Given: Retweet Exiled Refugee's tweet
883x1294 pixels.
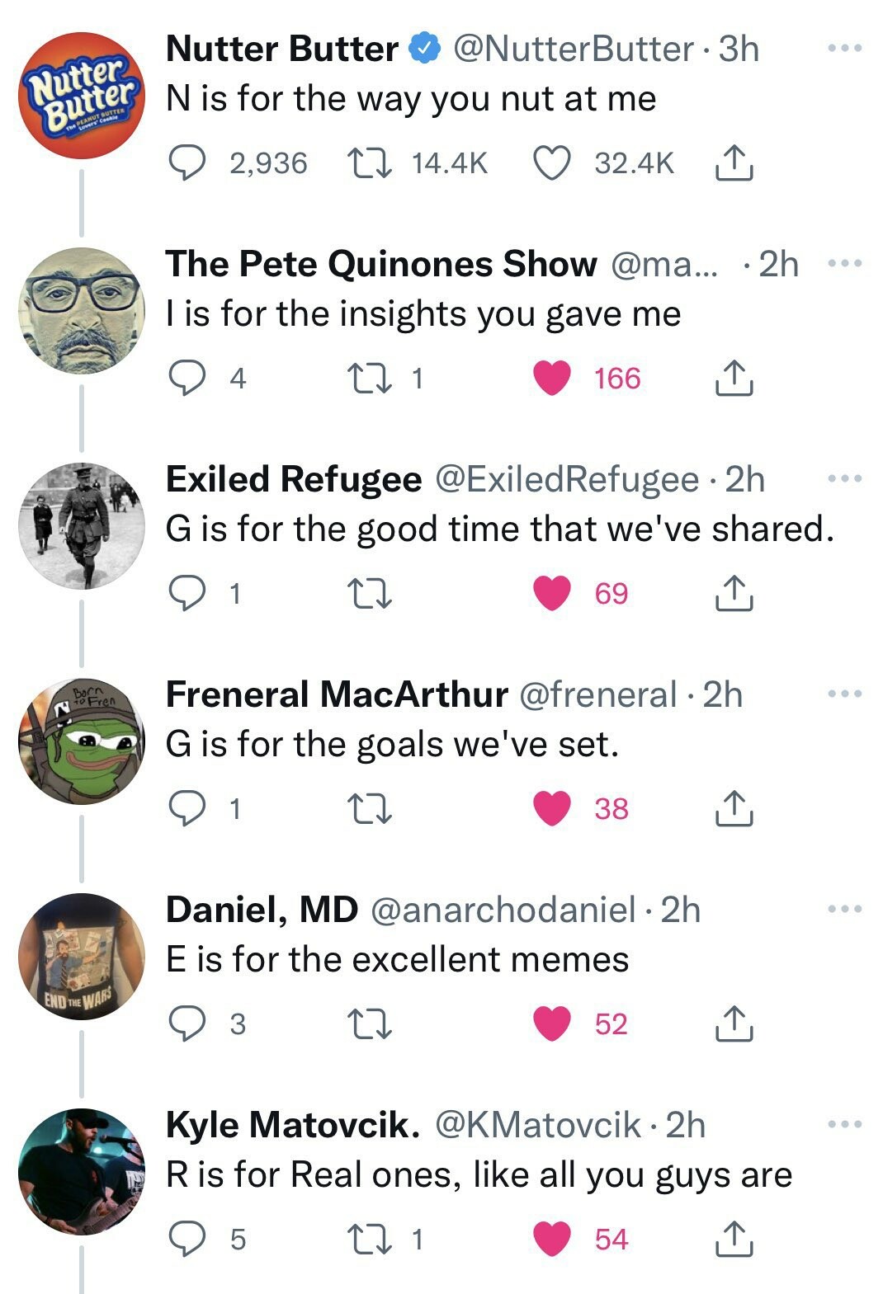Looking at the screenshot, I should [370, 594].
